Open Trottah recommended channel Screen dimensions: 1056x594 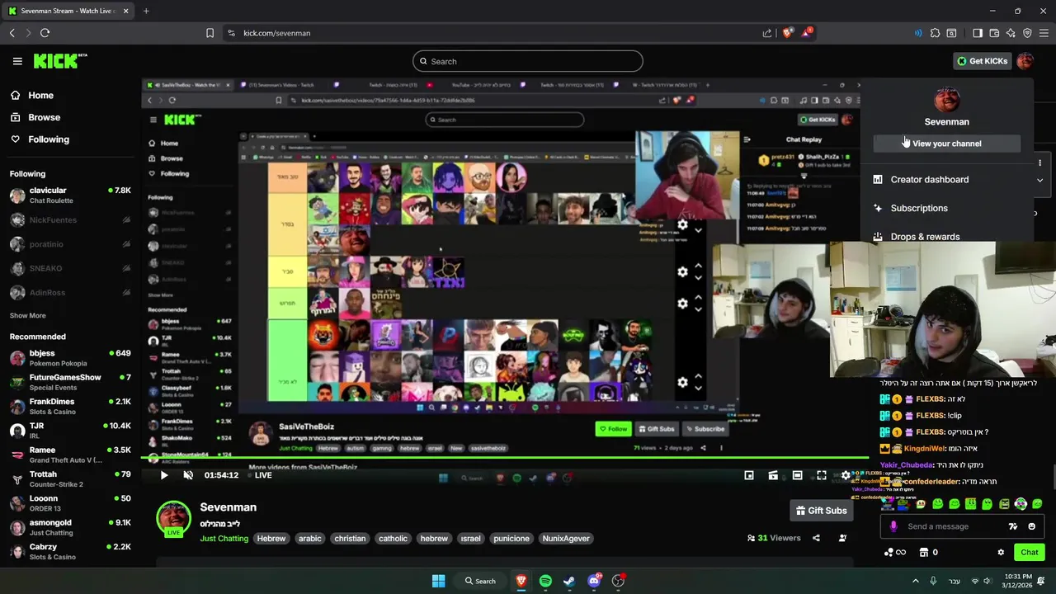69,478
